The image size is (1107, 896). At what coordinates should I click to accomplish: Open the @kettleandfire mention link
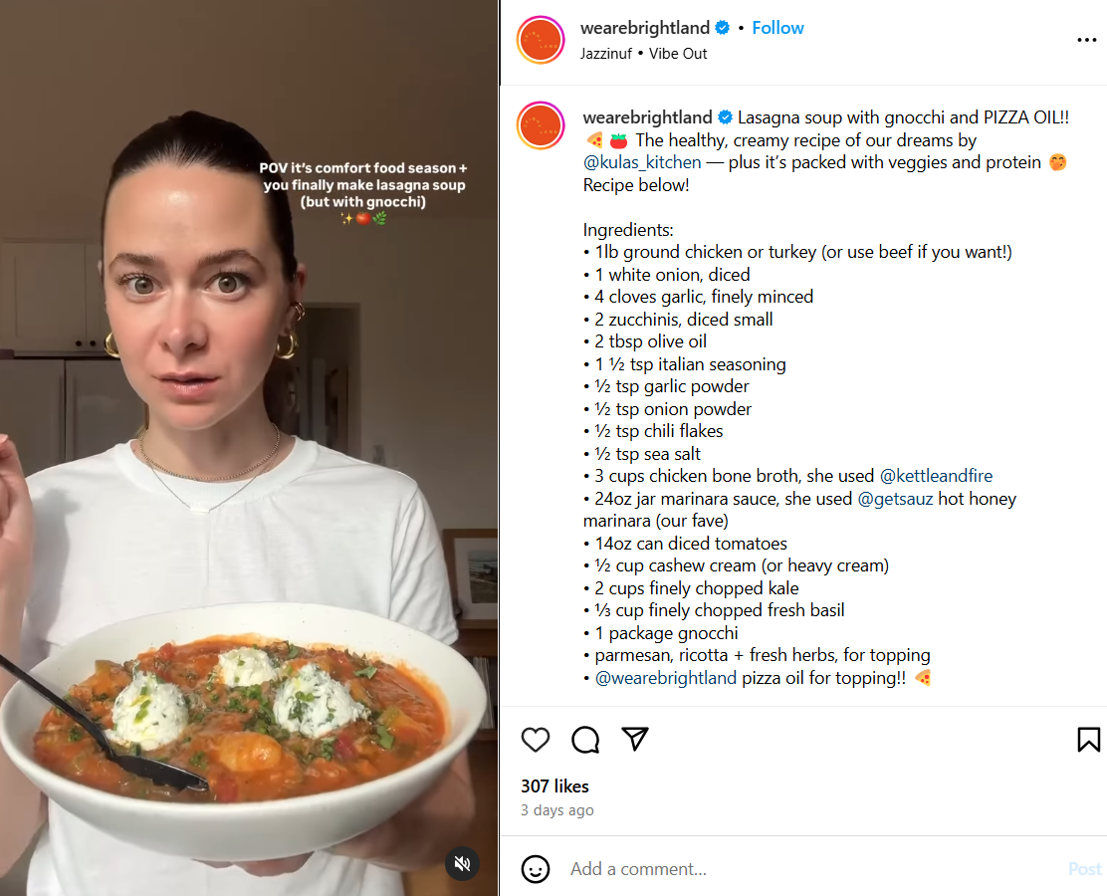[936, 476]
